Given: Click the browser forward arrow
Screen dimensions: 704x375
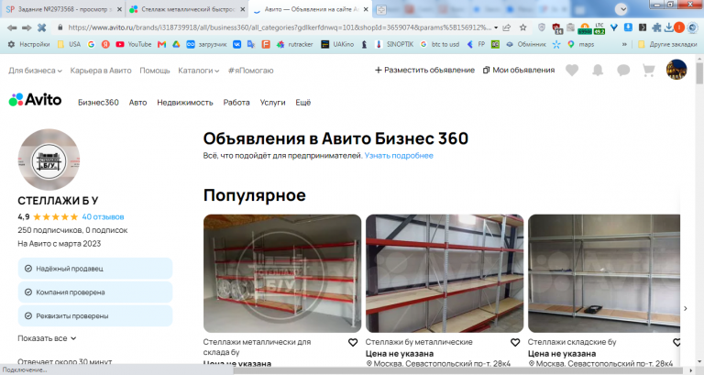Looking at the screenshot, I should click(27, 28).
